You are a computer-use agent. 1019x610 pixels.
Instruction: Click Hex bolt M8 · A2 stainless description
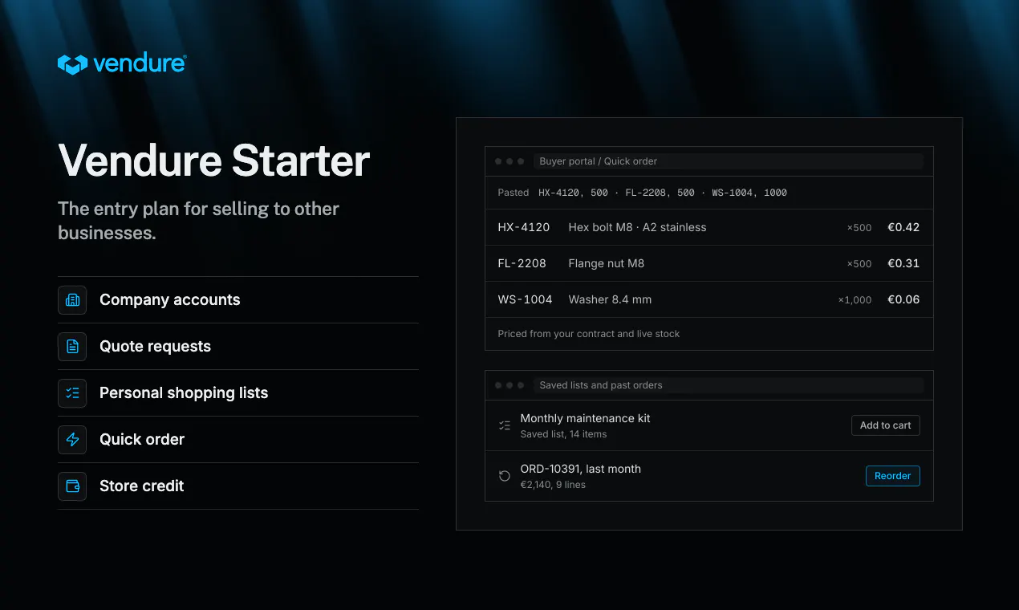(x=637, y=227)
